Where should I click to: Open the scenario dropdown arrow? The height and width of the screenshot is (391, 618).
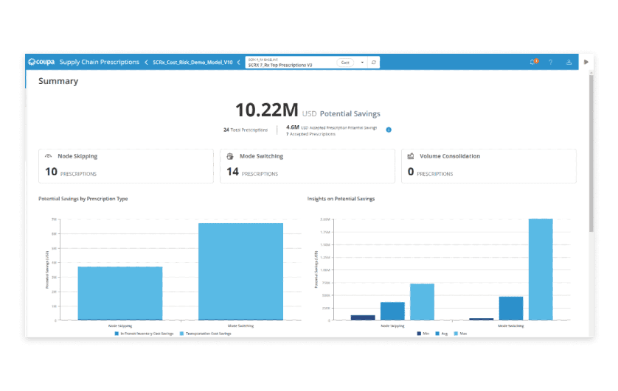(362, 63)
